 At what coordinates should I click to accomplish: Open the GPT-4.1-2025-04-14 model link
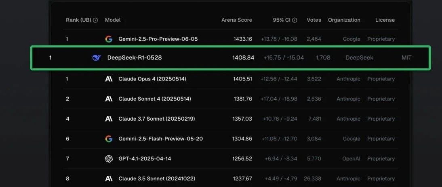pos(145,158)
